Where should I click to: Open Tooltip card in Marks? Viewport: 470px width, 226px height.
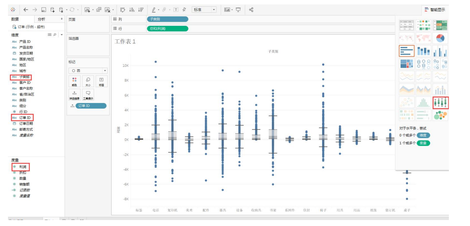(88, 95)
